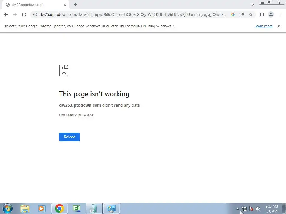The image size is (286, 214).
Task: Share this page icon
Action: tap(242, 14)
